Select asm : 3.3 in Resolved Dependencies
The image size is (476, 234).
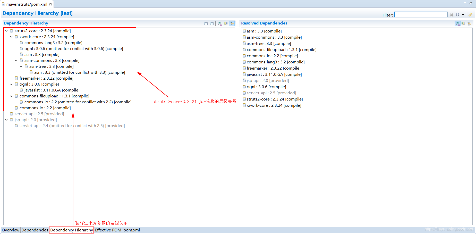point(264,31)
